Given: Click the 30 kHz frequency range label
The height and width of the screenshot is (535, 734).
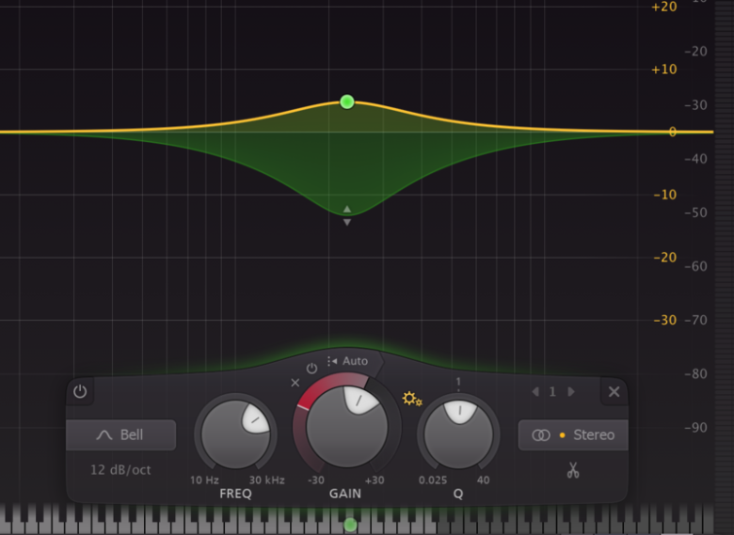Looking at the screenshot, I should 267,480.
